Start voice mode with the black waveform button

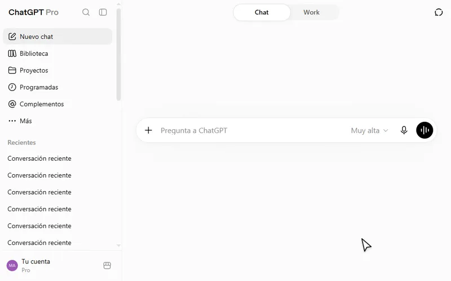[x=425, y=130]
